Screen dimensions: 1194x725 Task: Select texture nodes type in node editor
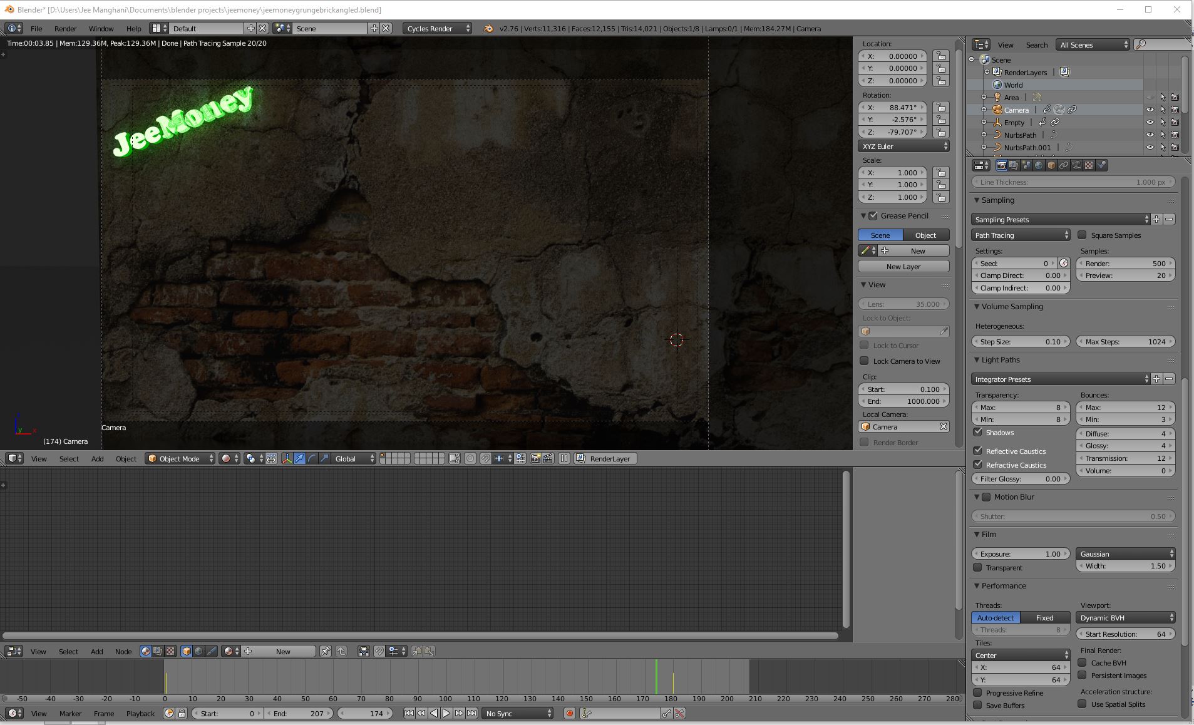[x=170, y=651]
